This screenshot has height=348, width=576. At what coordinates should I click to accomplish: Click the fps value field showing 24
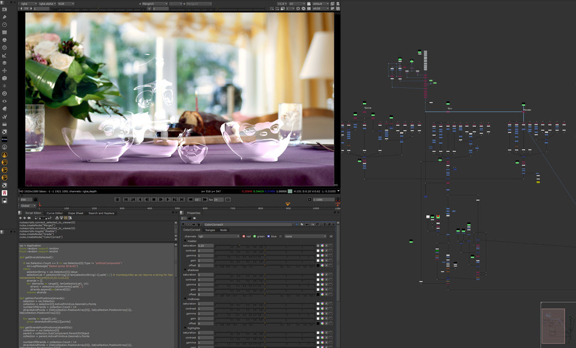(x=218, y=199)
